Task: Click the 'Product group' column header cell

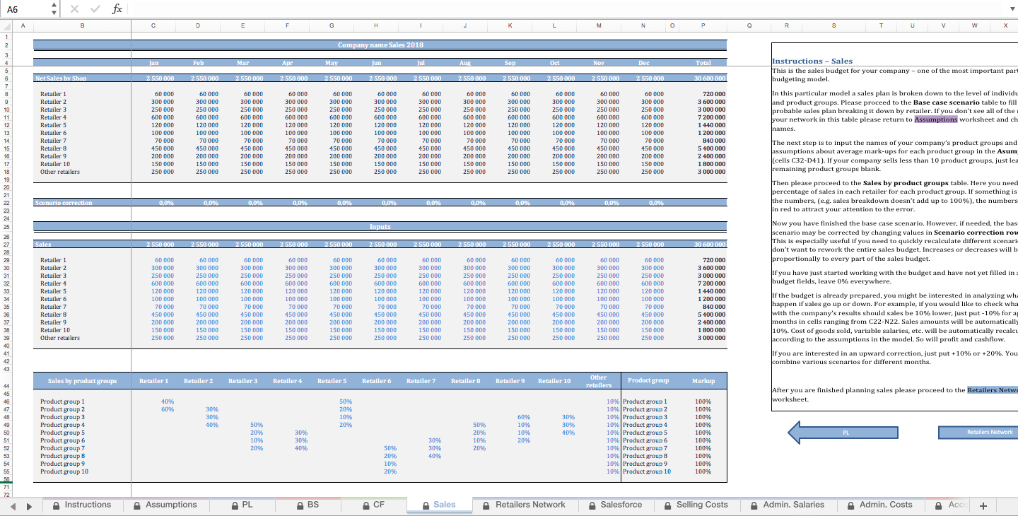Action: pyautogui.click(x=648, y=381)
